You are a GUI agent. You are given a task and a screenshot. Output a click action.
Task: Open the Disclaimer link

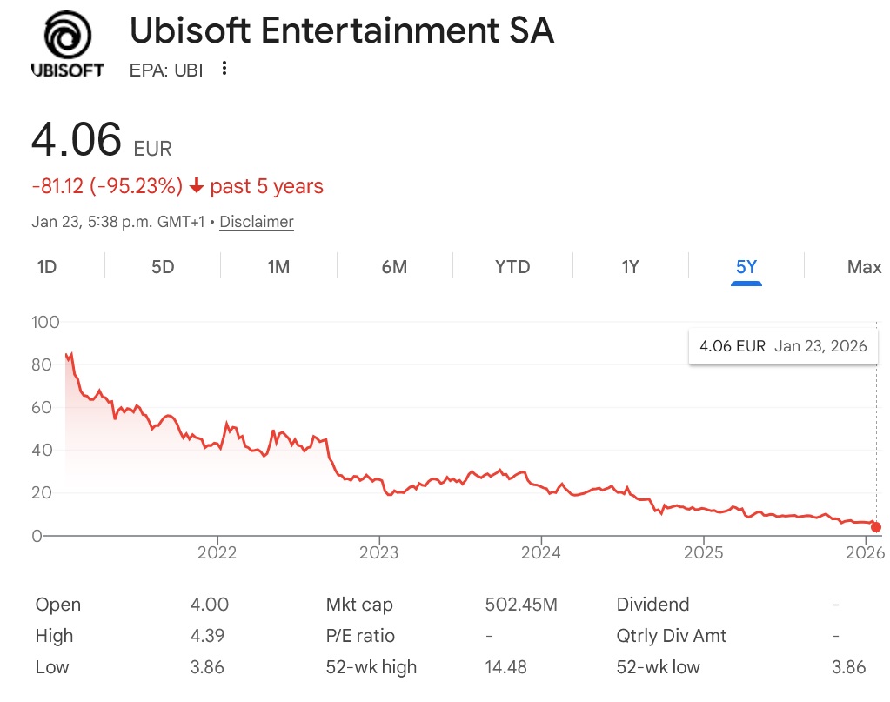tap(257, 222)
